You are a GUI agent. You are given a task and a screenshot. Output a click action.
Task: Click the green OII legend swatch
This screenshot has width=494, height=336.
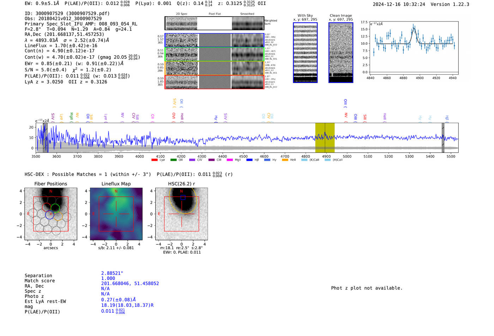[x=173, y=160]
